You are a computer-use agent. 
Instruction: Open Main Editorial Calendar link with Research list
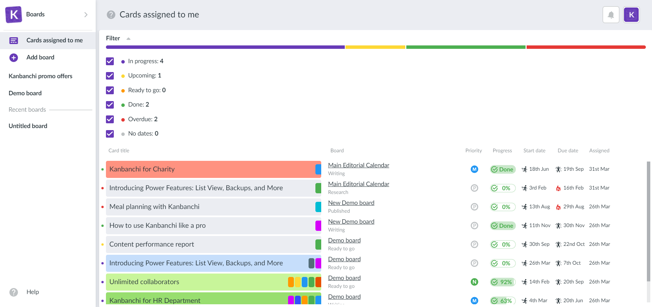(x=358, y=184)
